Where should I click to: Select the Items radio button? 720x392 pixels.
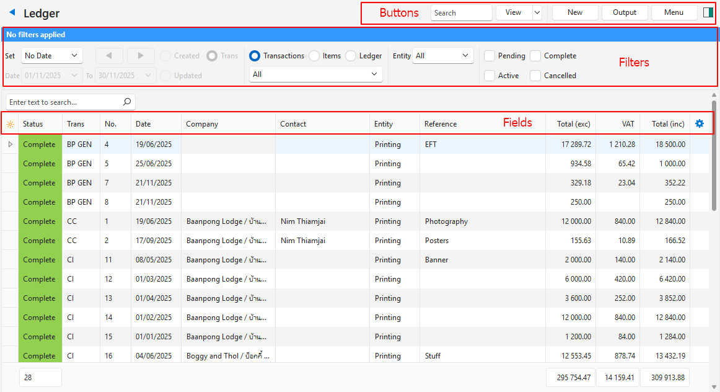pyautogui.click(x=315, y=55)
